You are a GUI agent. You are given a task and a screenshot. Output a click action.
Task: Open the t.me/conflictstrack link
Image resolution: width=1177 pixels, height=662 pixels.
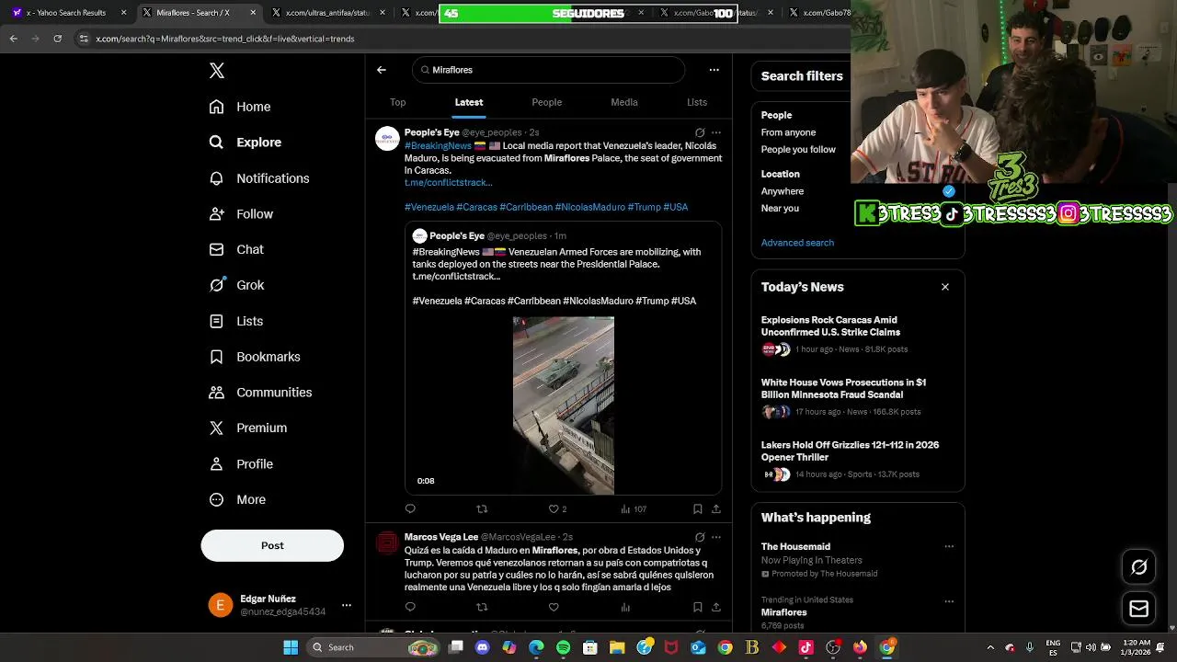coord(449,182)
